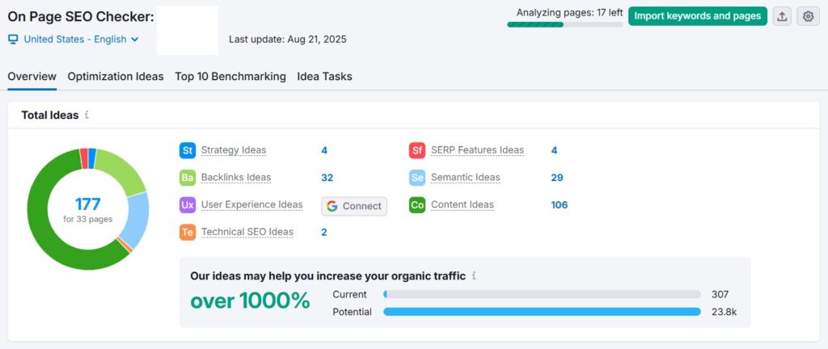Click the Technical SEO Ideas count 2

324,232
